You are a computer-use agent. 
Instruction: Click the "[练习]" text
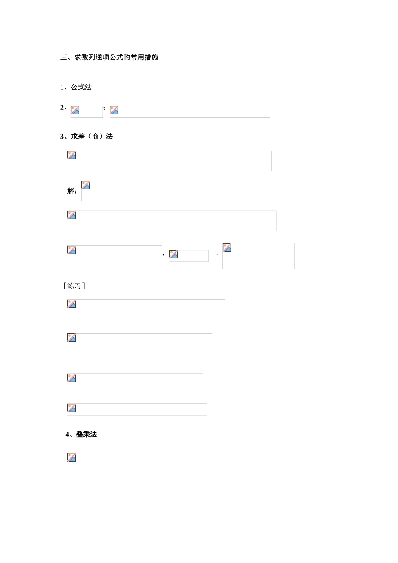click(74, 286)
